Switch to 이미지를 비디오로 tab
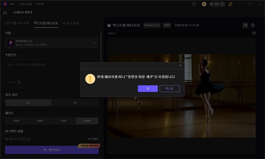This screenshot has height=159, width=265. point(17,23)
